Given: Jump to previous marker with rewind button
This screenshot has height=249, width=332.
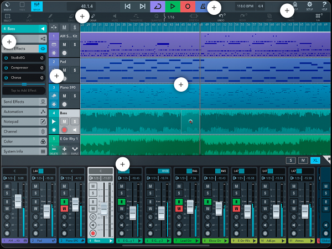Looking at the screenshot, I should (128, 6).
